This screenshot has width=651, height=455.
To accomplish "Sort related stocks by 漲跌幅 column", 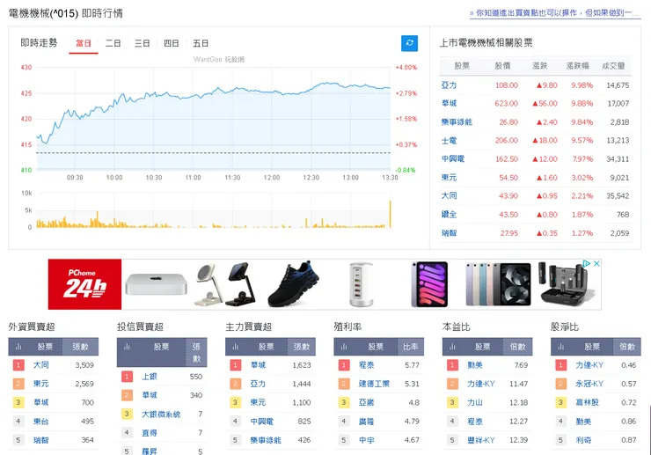I will (577, 66).
